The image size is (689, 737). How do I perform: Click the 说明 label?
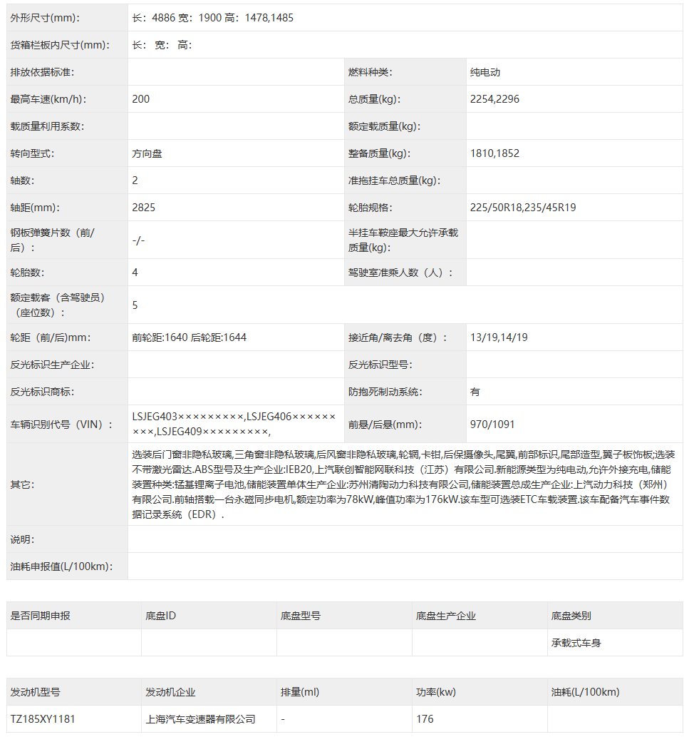(23, 539)
